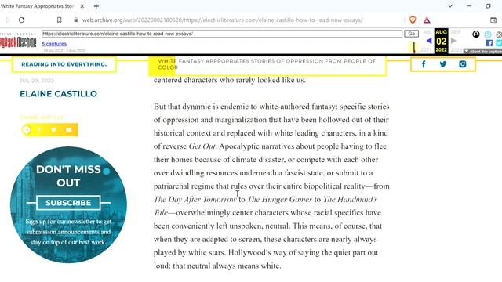Click the browser address bar URL
Viewport: 502px width, 282px height.
pyautogui.click(x=222, y=20)
